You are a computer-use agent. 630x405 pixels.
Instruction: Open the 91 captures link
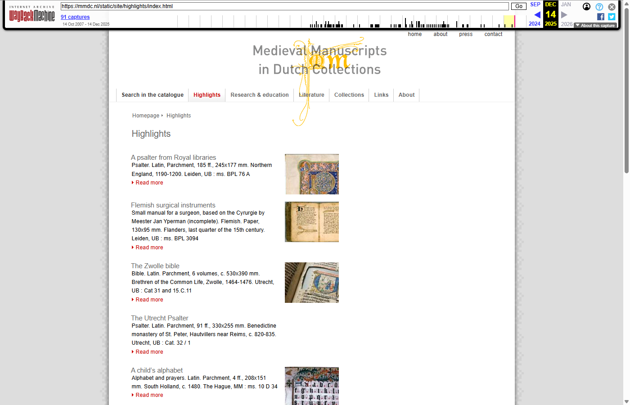coord(75,17)
